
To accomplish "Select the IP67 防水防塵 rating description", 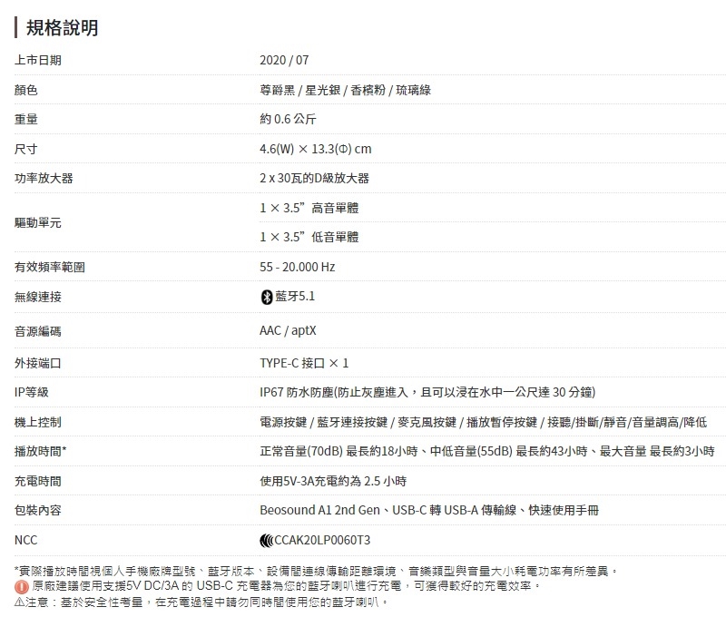I will pos(427,391).
